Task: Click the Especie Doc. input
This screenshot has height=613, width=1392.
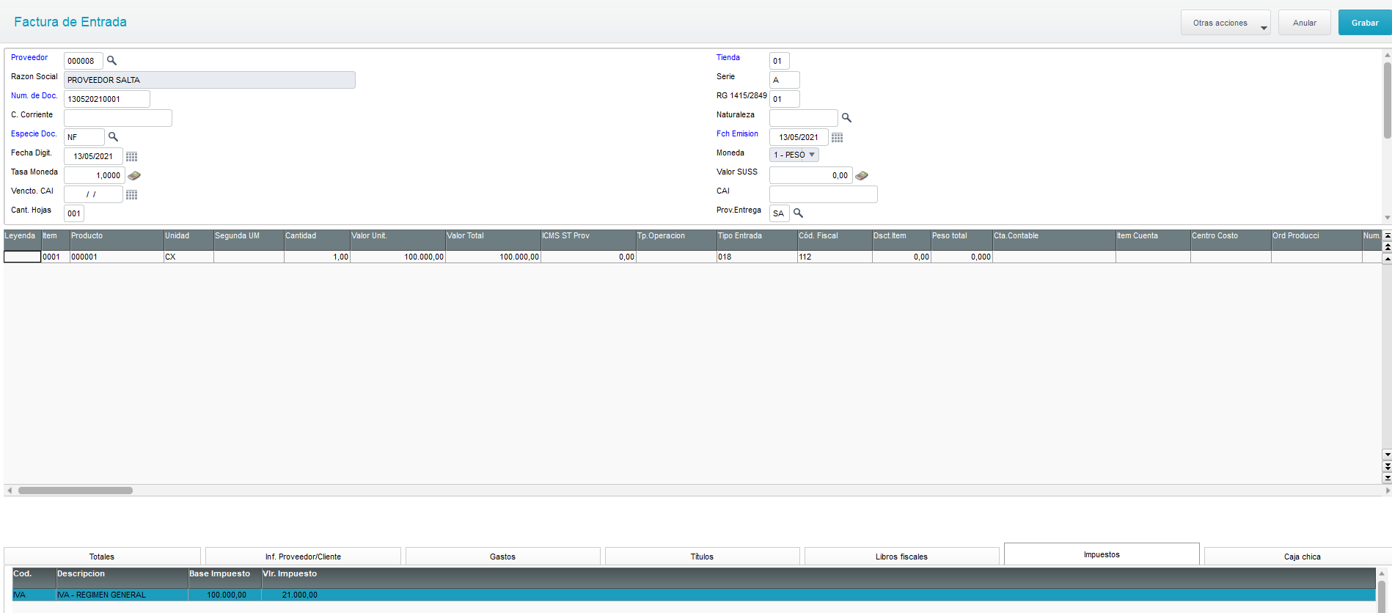Action: (84, 137)
